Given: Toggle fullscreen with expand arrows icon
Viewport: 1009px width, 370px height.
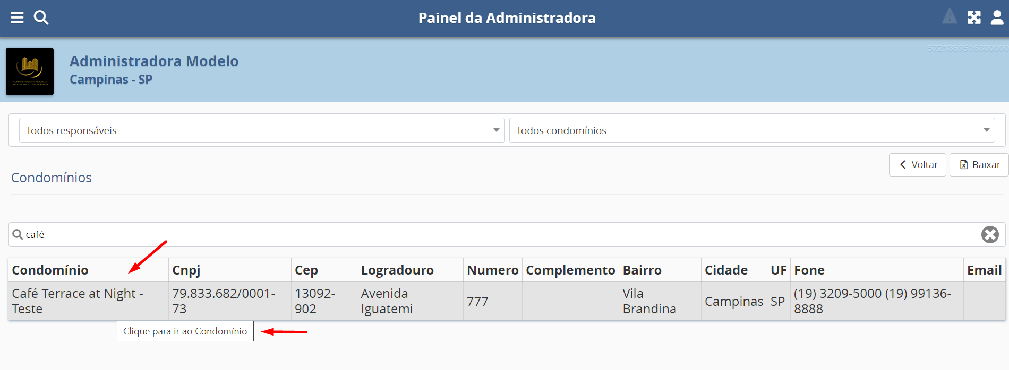Looking at the screenshot, I should (x=974, y=17).
